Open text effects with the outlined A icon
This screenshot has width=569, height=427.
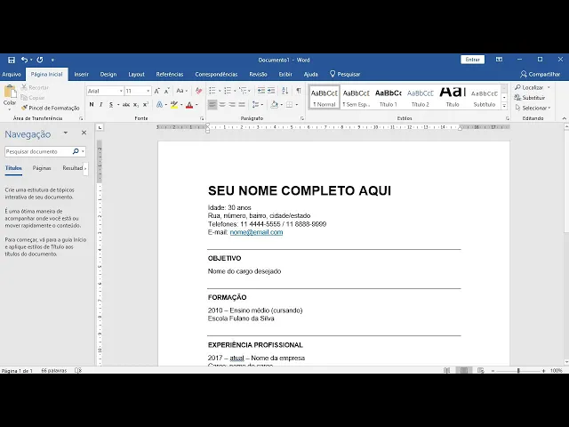point(159,105)
